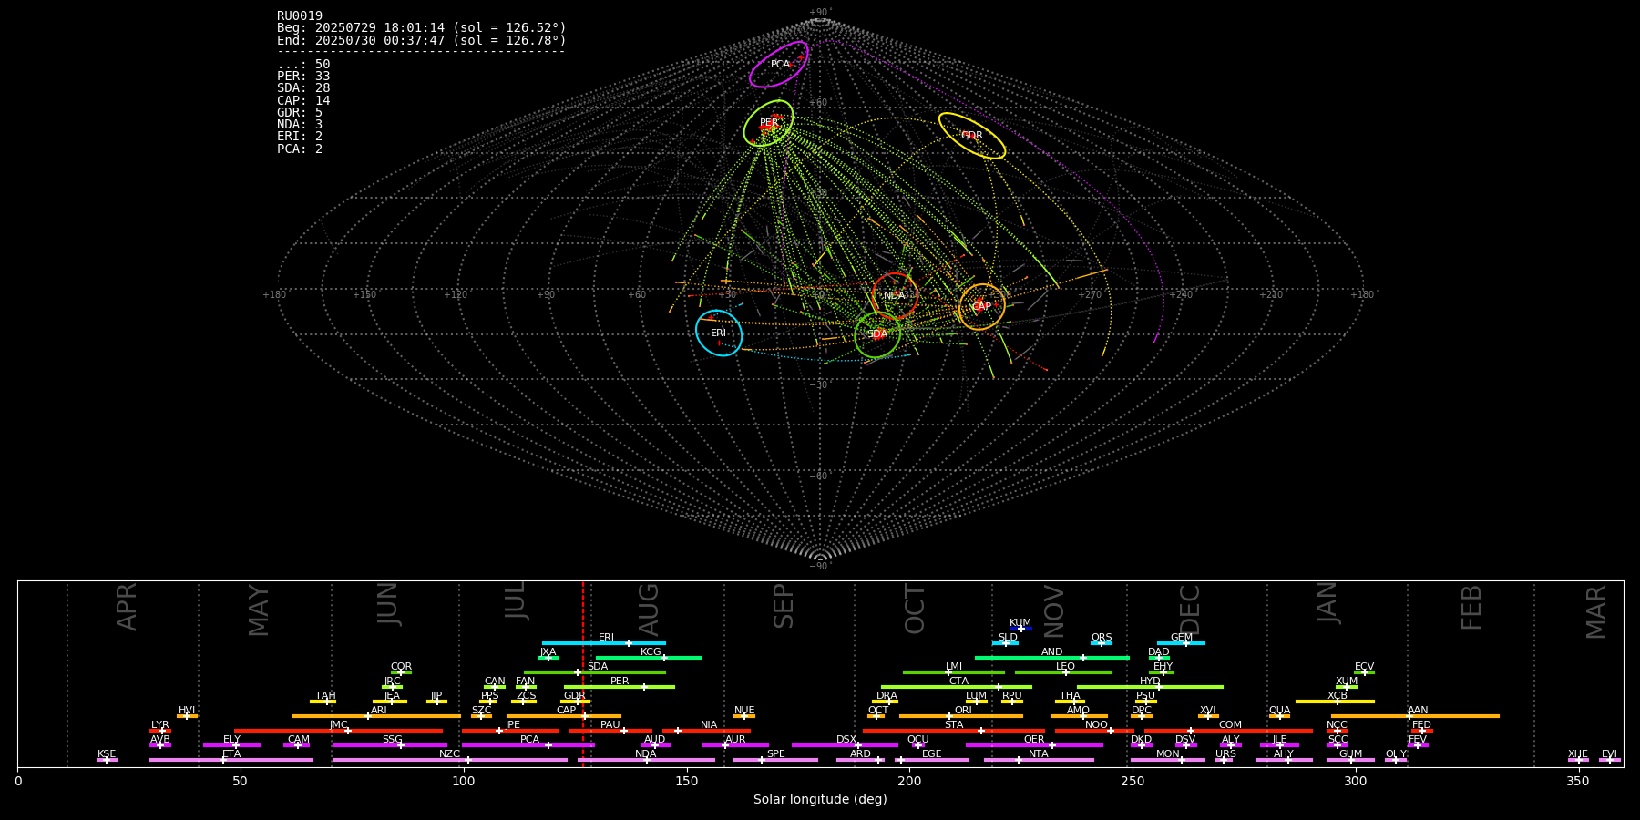Click the KUM shower marker in timeline
Viewport: 1640px width, 820px height.
pos(1021,629)
